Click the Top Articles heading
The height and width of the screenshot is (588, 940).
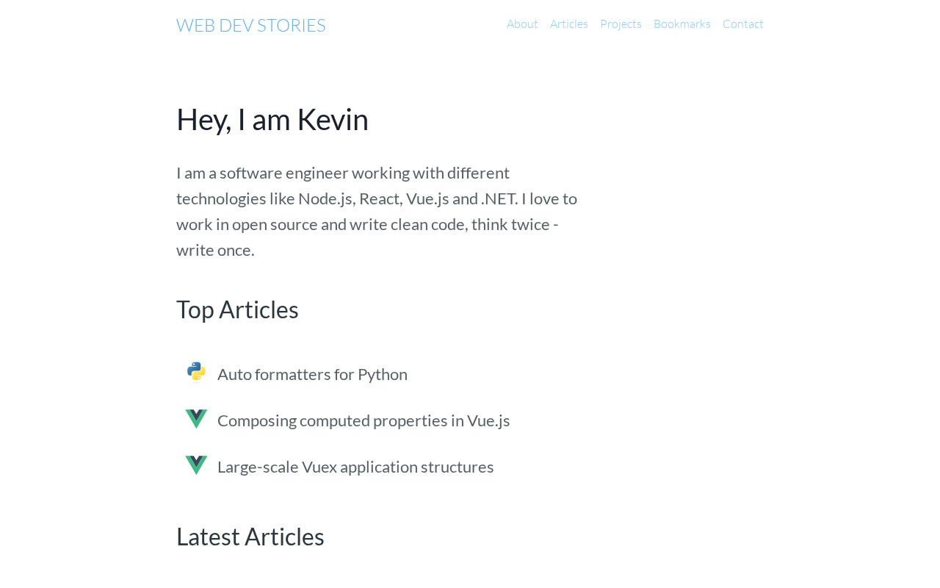coord(237,309)
